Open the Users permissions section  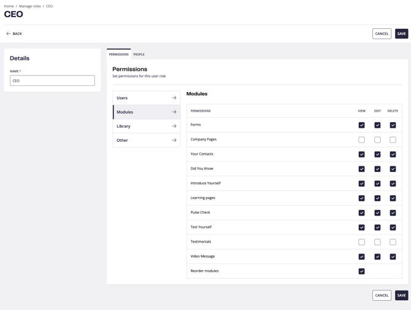(147, 98)
